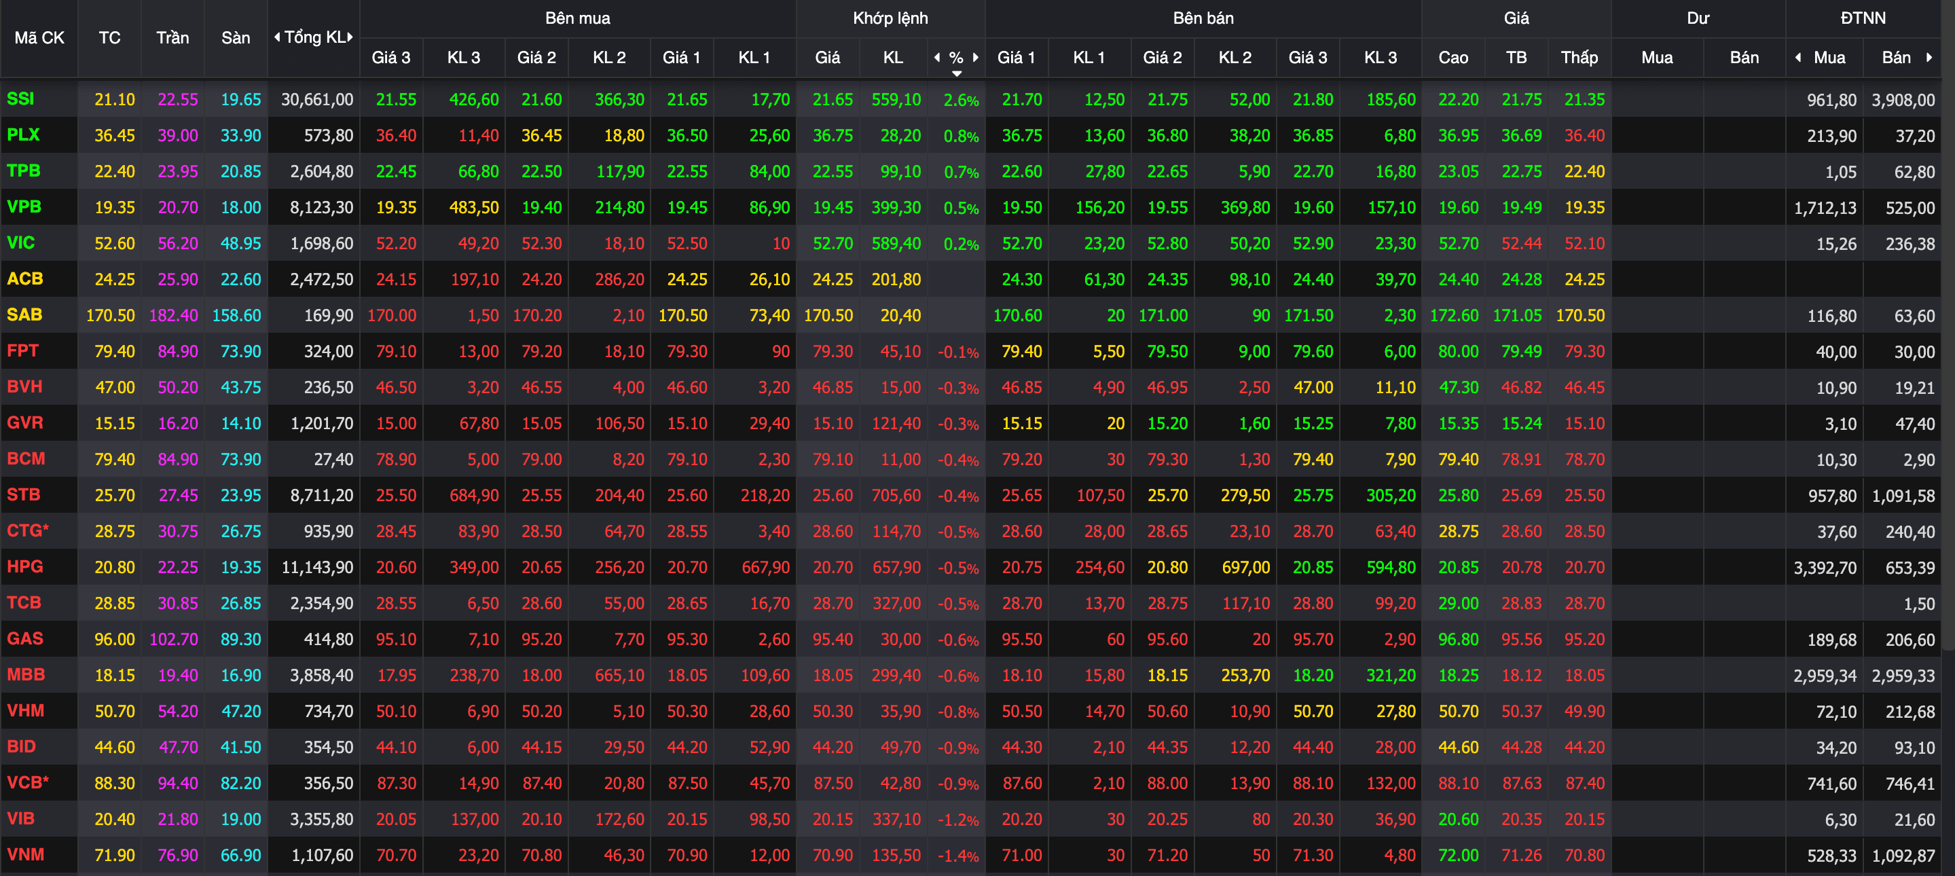Select SAB ticker symbol
This screenshot has height=876, width=1955.
click(x=24, y=314)
